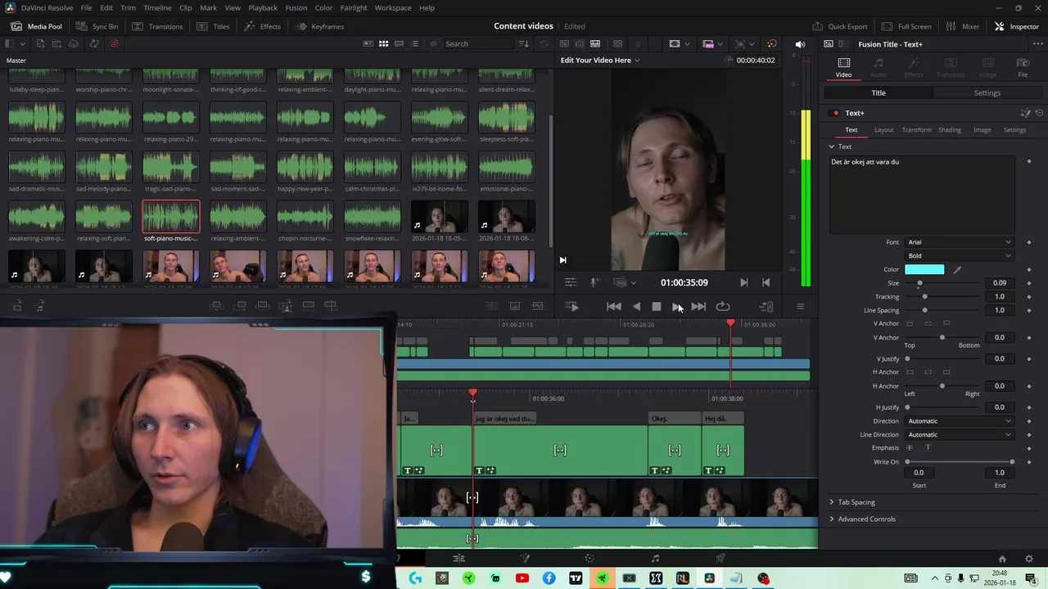This screenshot has width=1048, height=589.
Task: Open viewer tools sliders icon
Action: 571,282
